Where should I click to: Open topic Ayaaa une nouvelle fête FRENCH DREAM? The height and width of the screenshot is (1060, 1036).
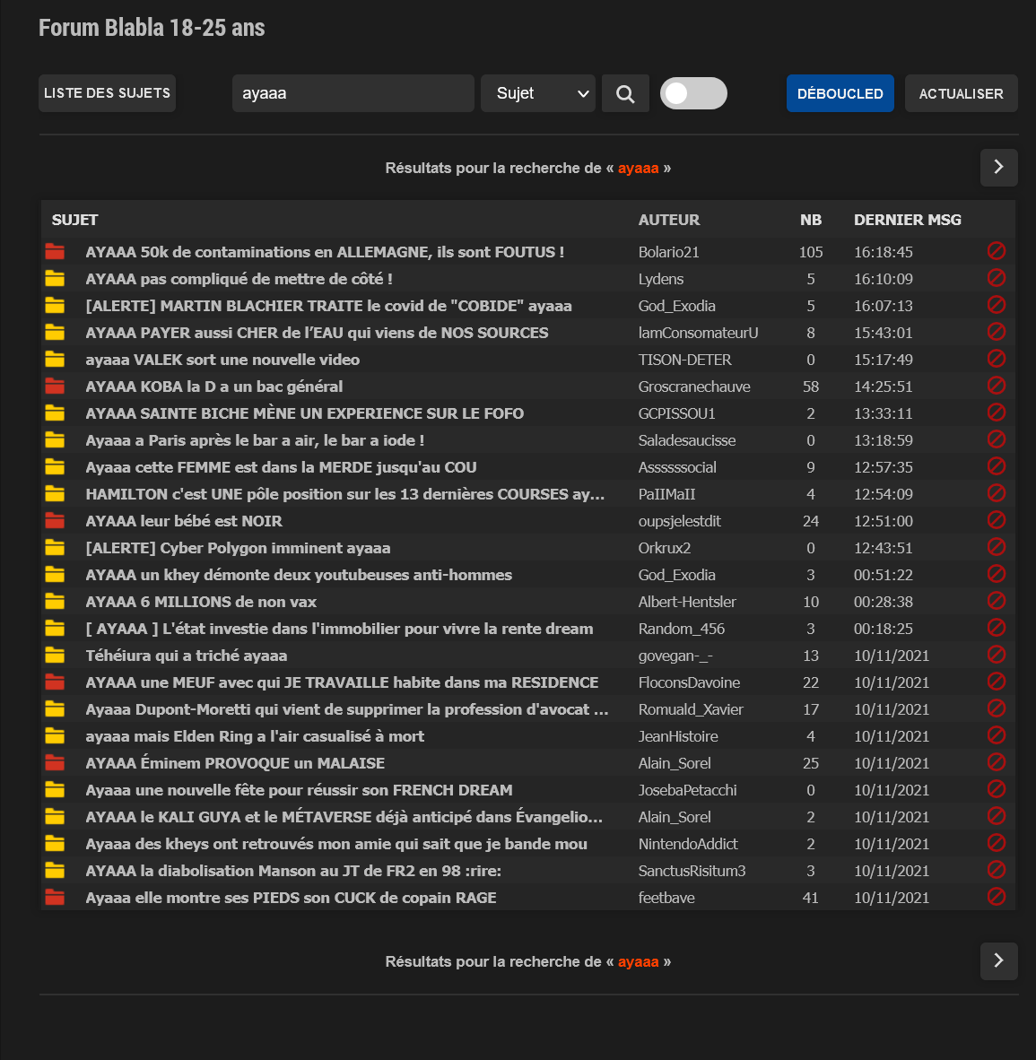[x=299, y=790]
